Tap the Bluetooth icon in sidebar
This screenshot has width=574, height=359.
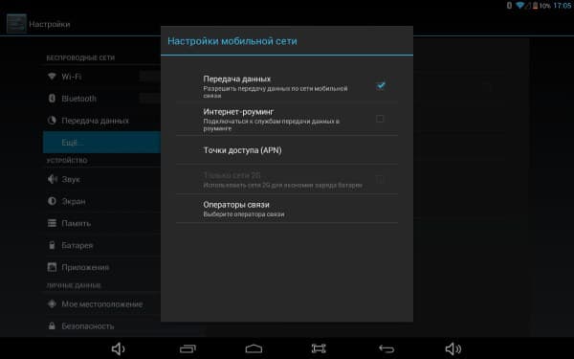pos(52,99)
